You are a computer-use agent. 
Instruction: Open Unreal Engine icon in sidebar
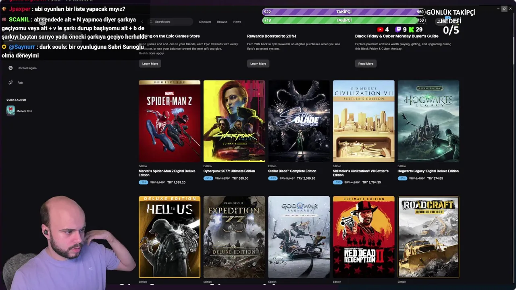tap(10, 68)
